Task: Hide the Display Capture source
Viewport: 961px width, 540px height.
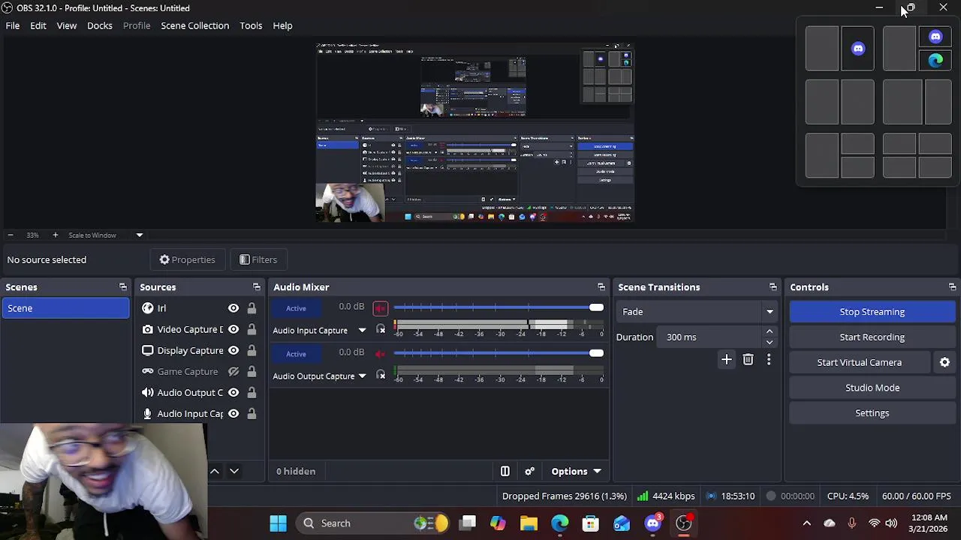Action: point(233,350)
